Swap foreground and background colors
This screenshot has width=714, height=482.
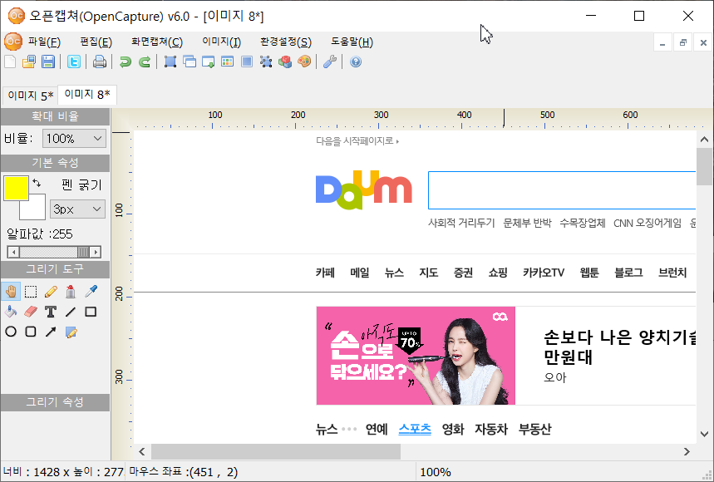tap(37, 183)
